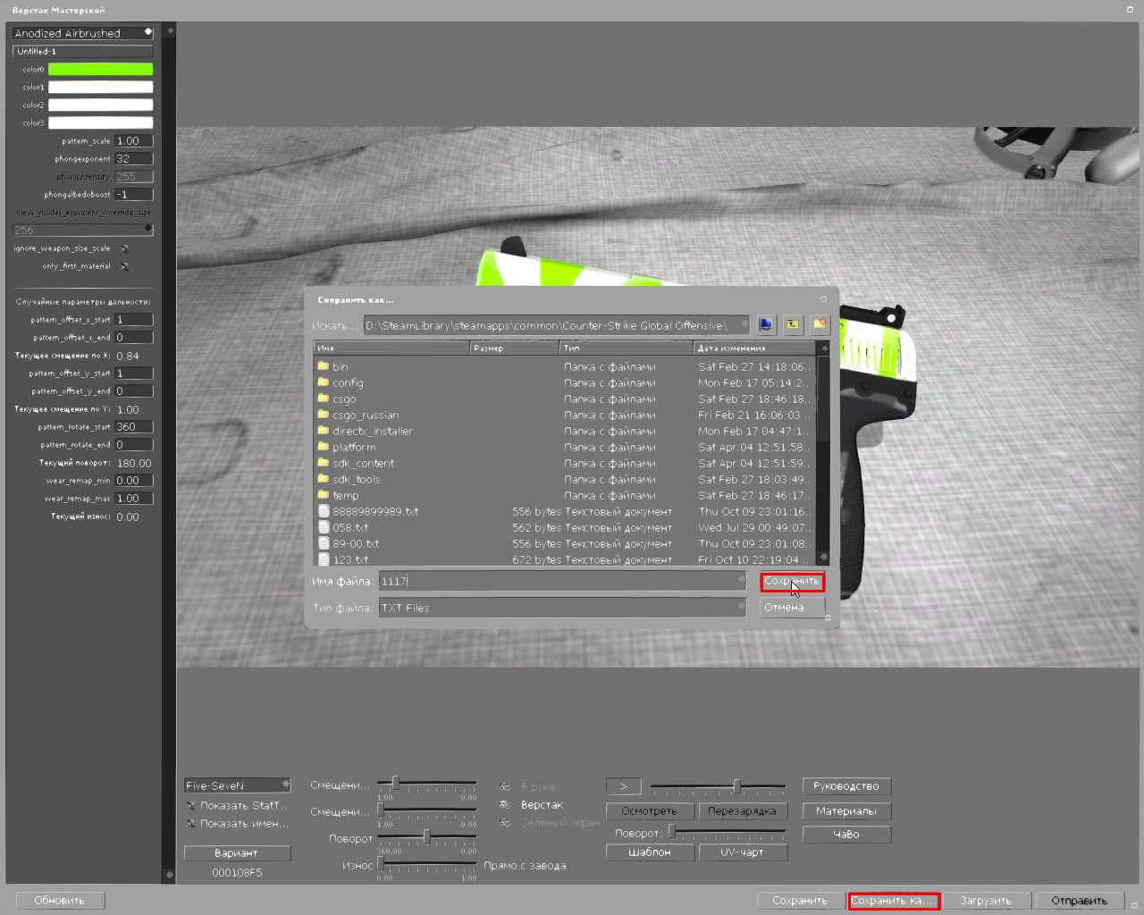Open the Anodized Airbrushed style dropdown

pyautogui.click(x=83, y=33)
